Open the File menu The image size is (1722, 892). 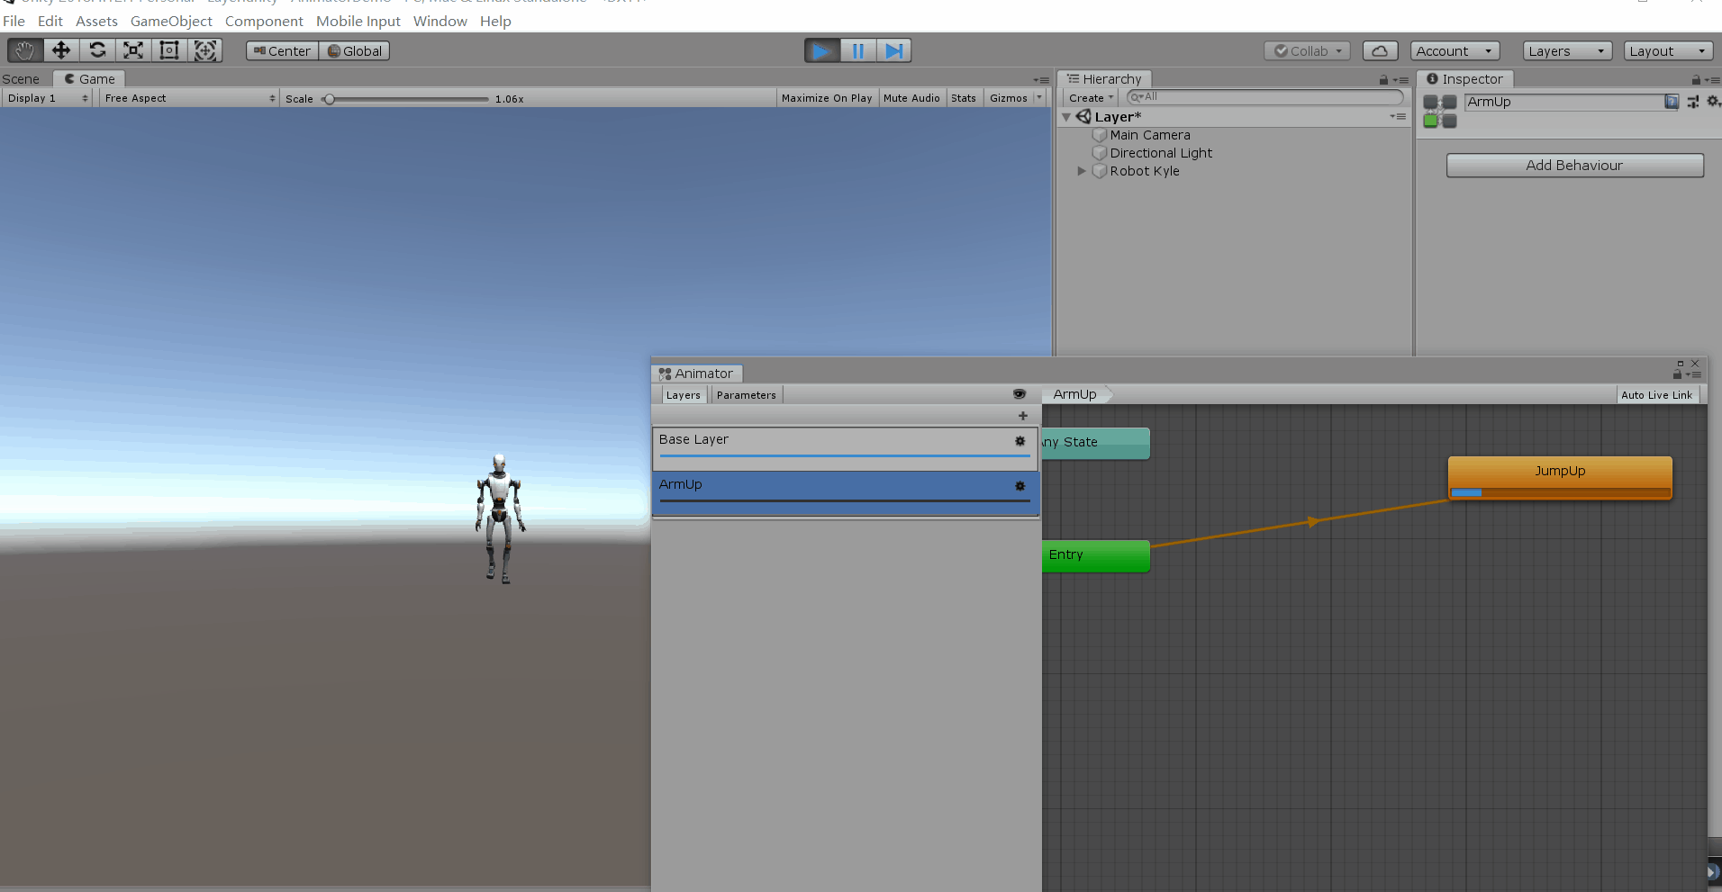[x=14, y=21]
